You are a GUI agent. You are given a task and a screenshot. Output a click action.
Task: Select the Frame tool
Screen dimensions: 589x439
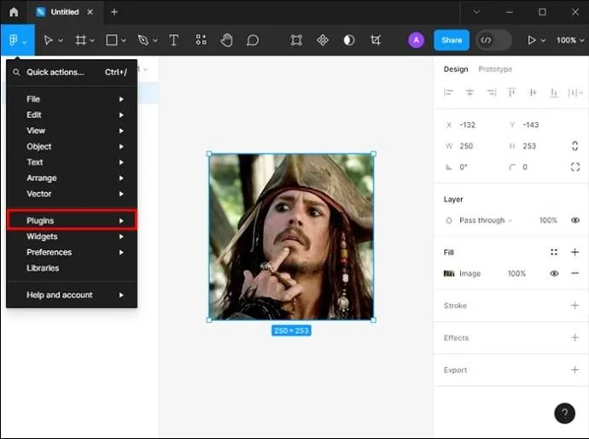point(80,40)
